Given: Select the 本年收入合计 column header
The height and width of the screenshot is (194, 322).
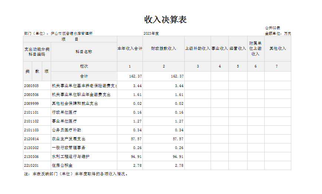Looking at the screenshot, I should (130, 48).
